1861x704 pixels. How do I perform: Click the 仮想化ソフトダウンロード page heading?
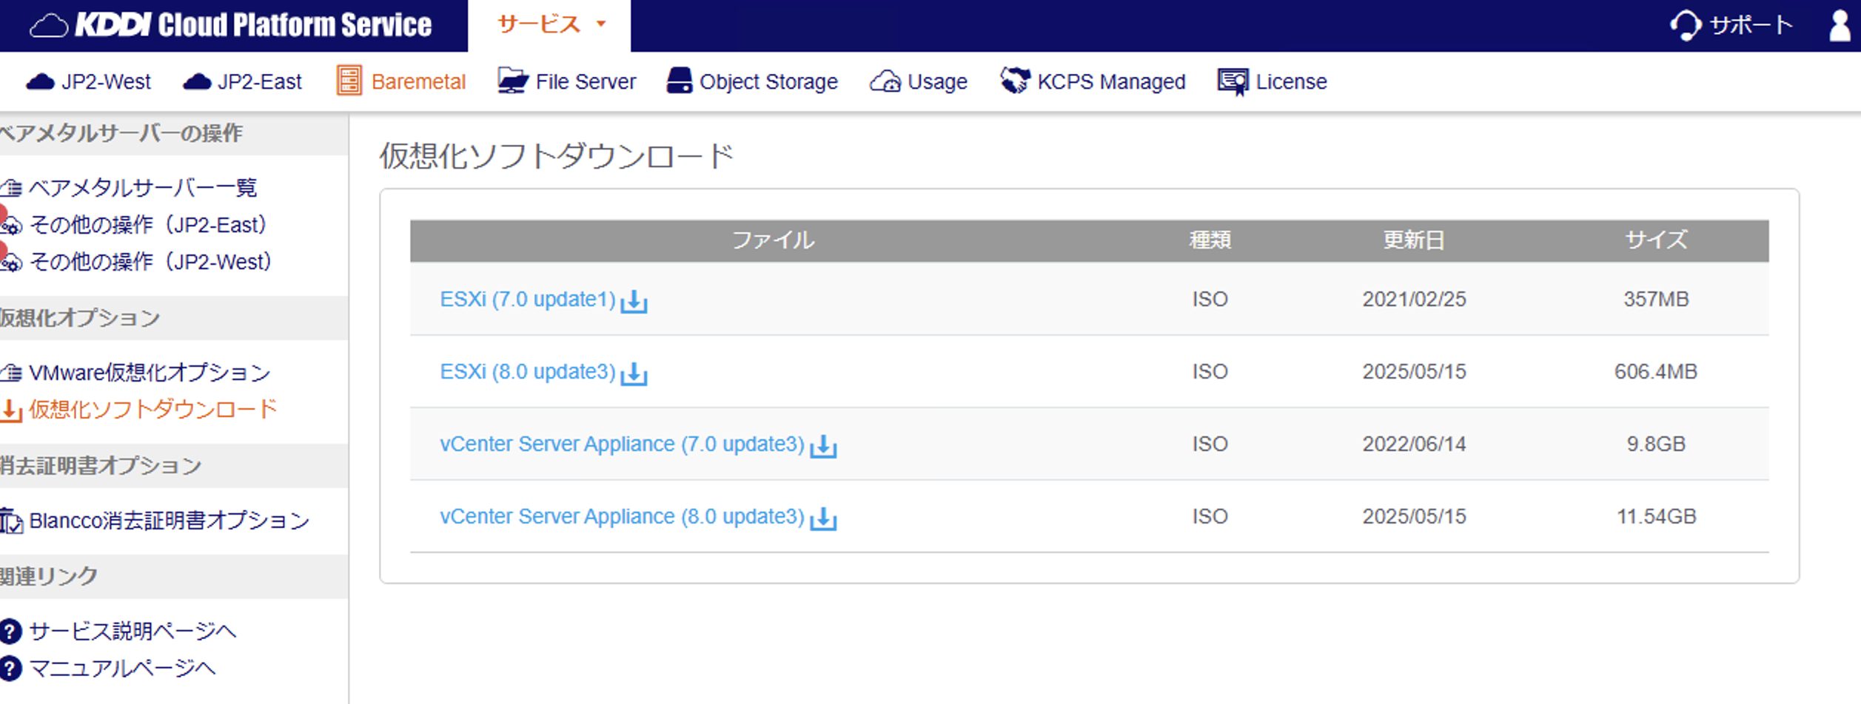[x=557, y=156]
